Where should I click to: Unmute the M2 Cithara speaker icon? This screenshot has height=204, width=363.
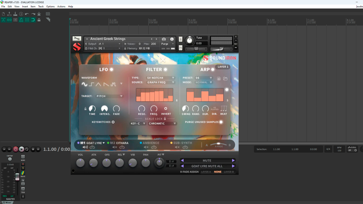point(115,147)
